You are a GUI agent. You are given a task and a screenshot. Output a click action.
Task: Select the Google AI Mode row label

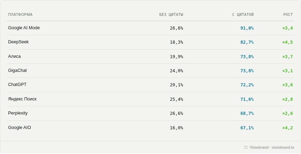tap(24, 28)
